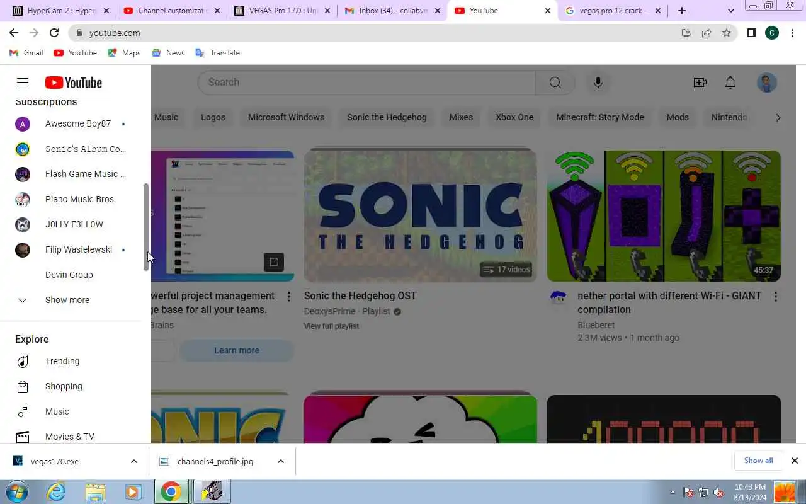Bookmark this page with star icon
This screenshot has height=504, width=806.
click(727, 33)
